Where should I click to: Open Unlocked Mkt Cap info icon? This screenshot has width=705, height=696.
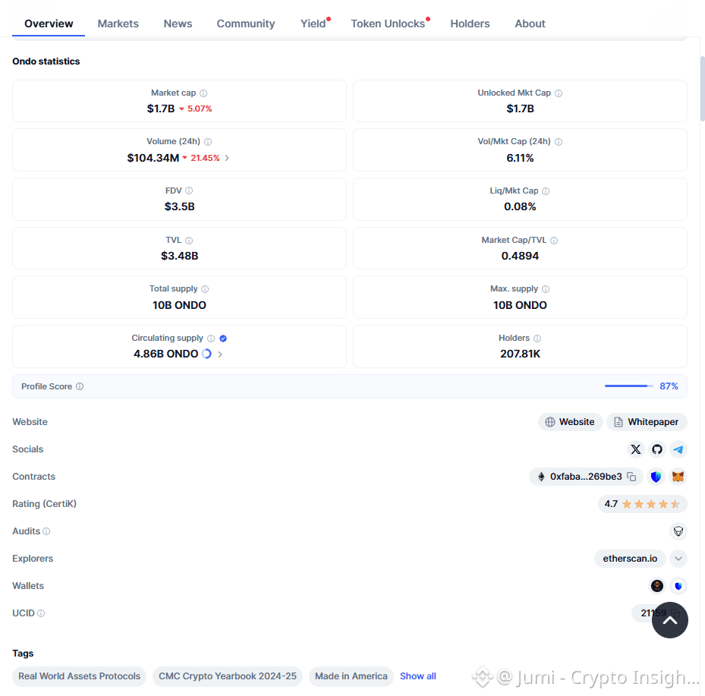pos(559,93)
